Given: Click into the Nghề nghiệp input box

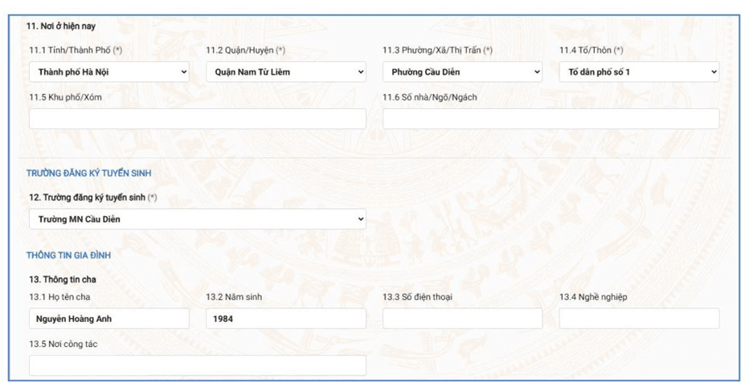Looking at the screenshot, I should [639, 319].
